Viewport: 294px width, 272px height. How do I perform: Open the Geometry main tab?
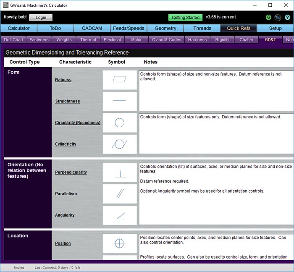(x=165, y=29)
